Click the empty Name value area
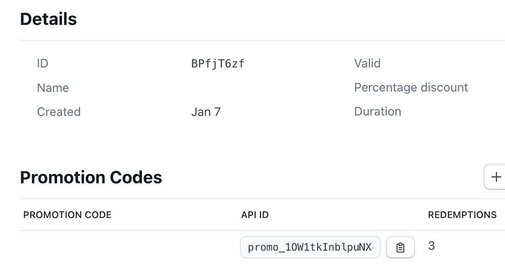This screenshot has height=279, width=505. pyautogui.click(x=217, y=88)
